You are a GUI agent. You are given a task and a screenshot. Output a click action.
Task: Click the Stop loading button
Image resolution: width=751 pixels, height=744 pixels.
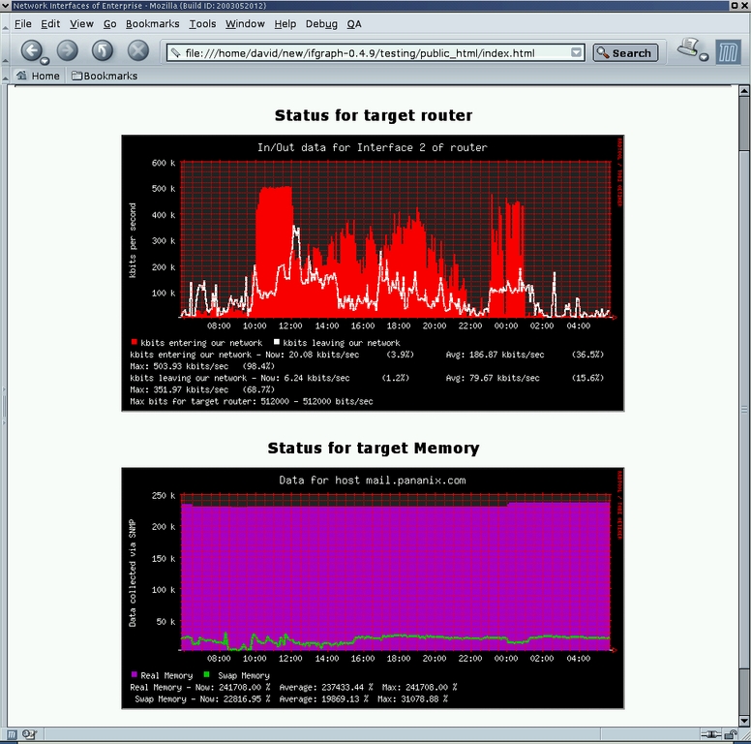138,50
